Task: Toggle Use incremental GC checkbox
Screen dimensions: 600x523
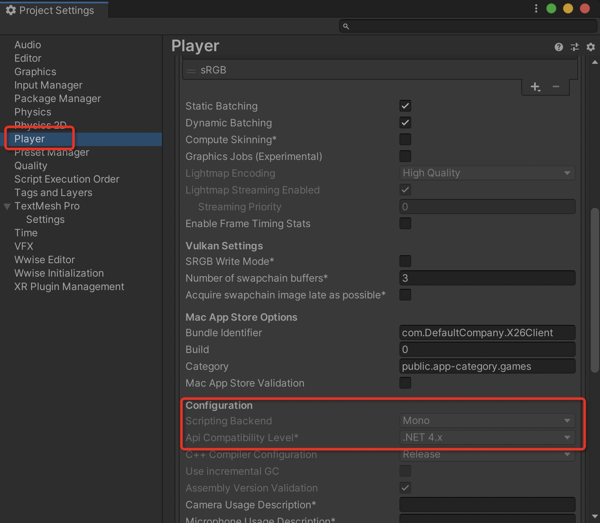Action: click(405, 471)
